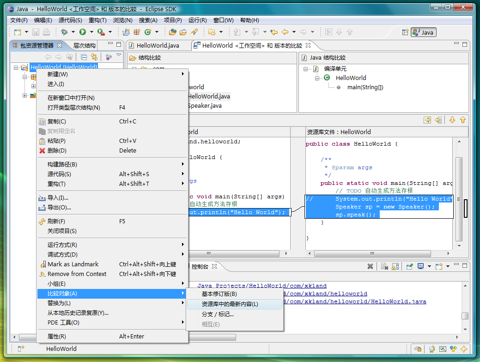Select 删除(D) in context menu
The height and width of the screenshot is (362, 480).
[x=112, y=151]
